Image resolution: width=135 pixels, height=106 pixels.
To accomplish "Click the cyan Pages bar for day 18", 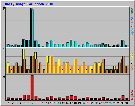I will [76, 44].
